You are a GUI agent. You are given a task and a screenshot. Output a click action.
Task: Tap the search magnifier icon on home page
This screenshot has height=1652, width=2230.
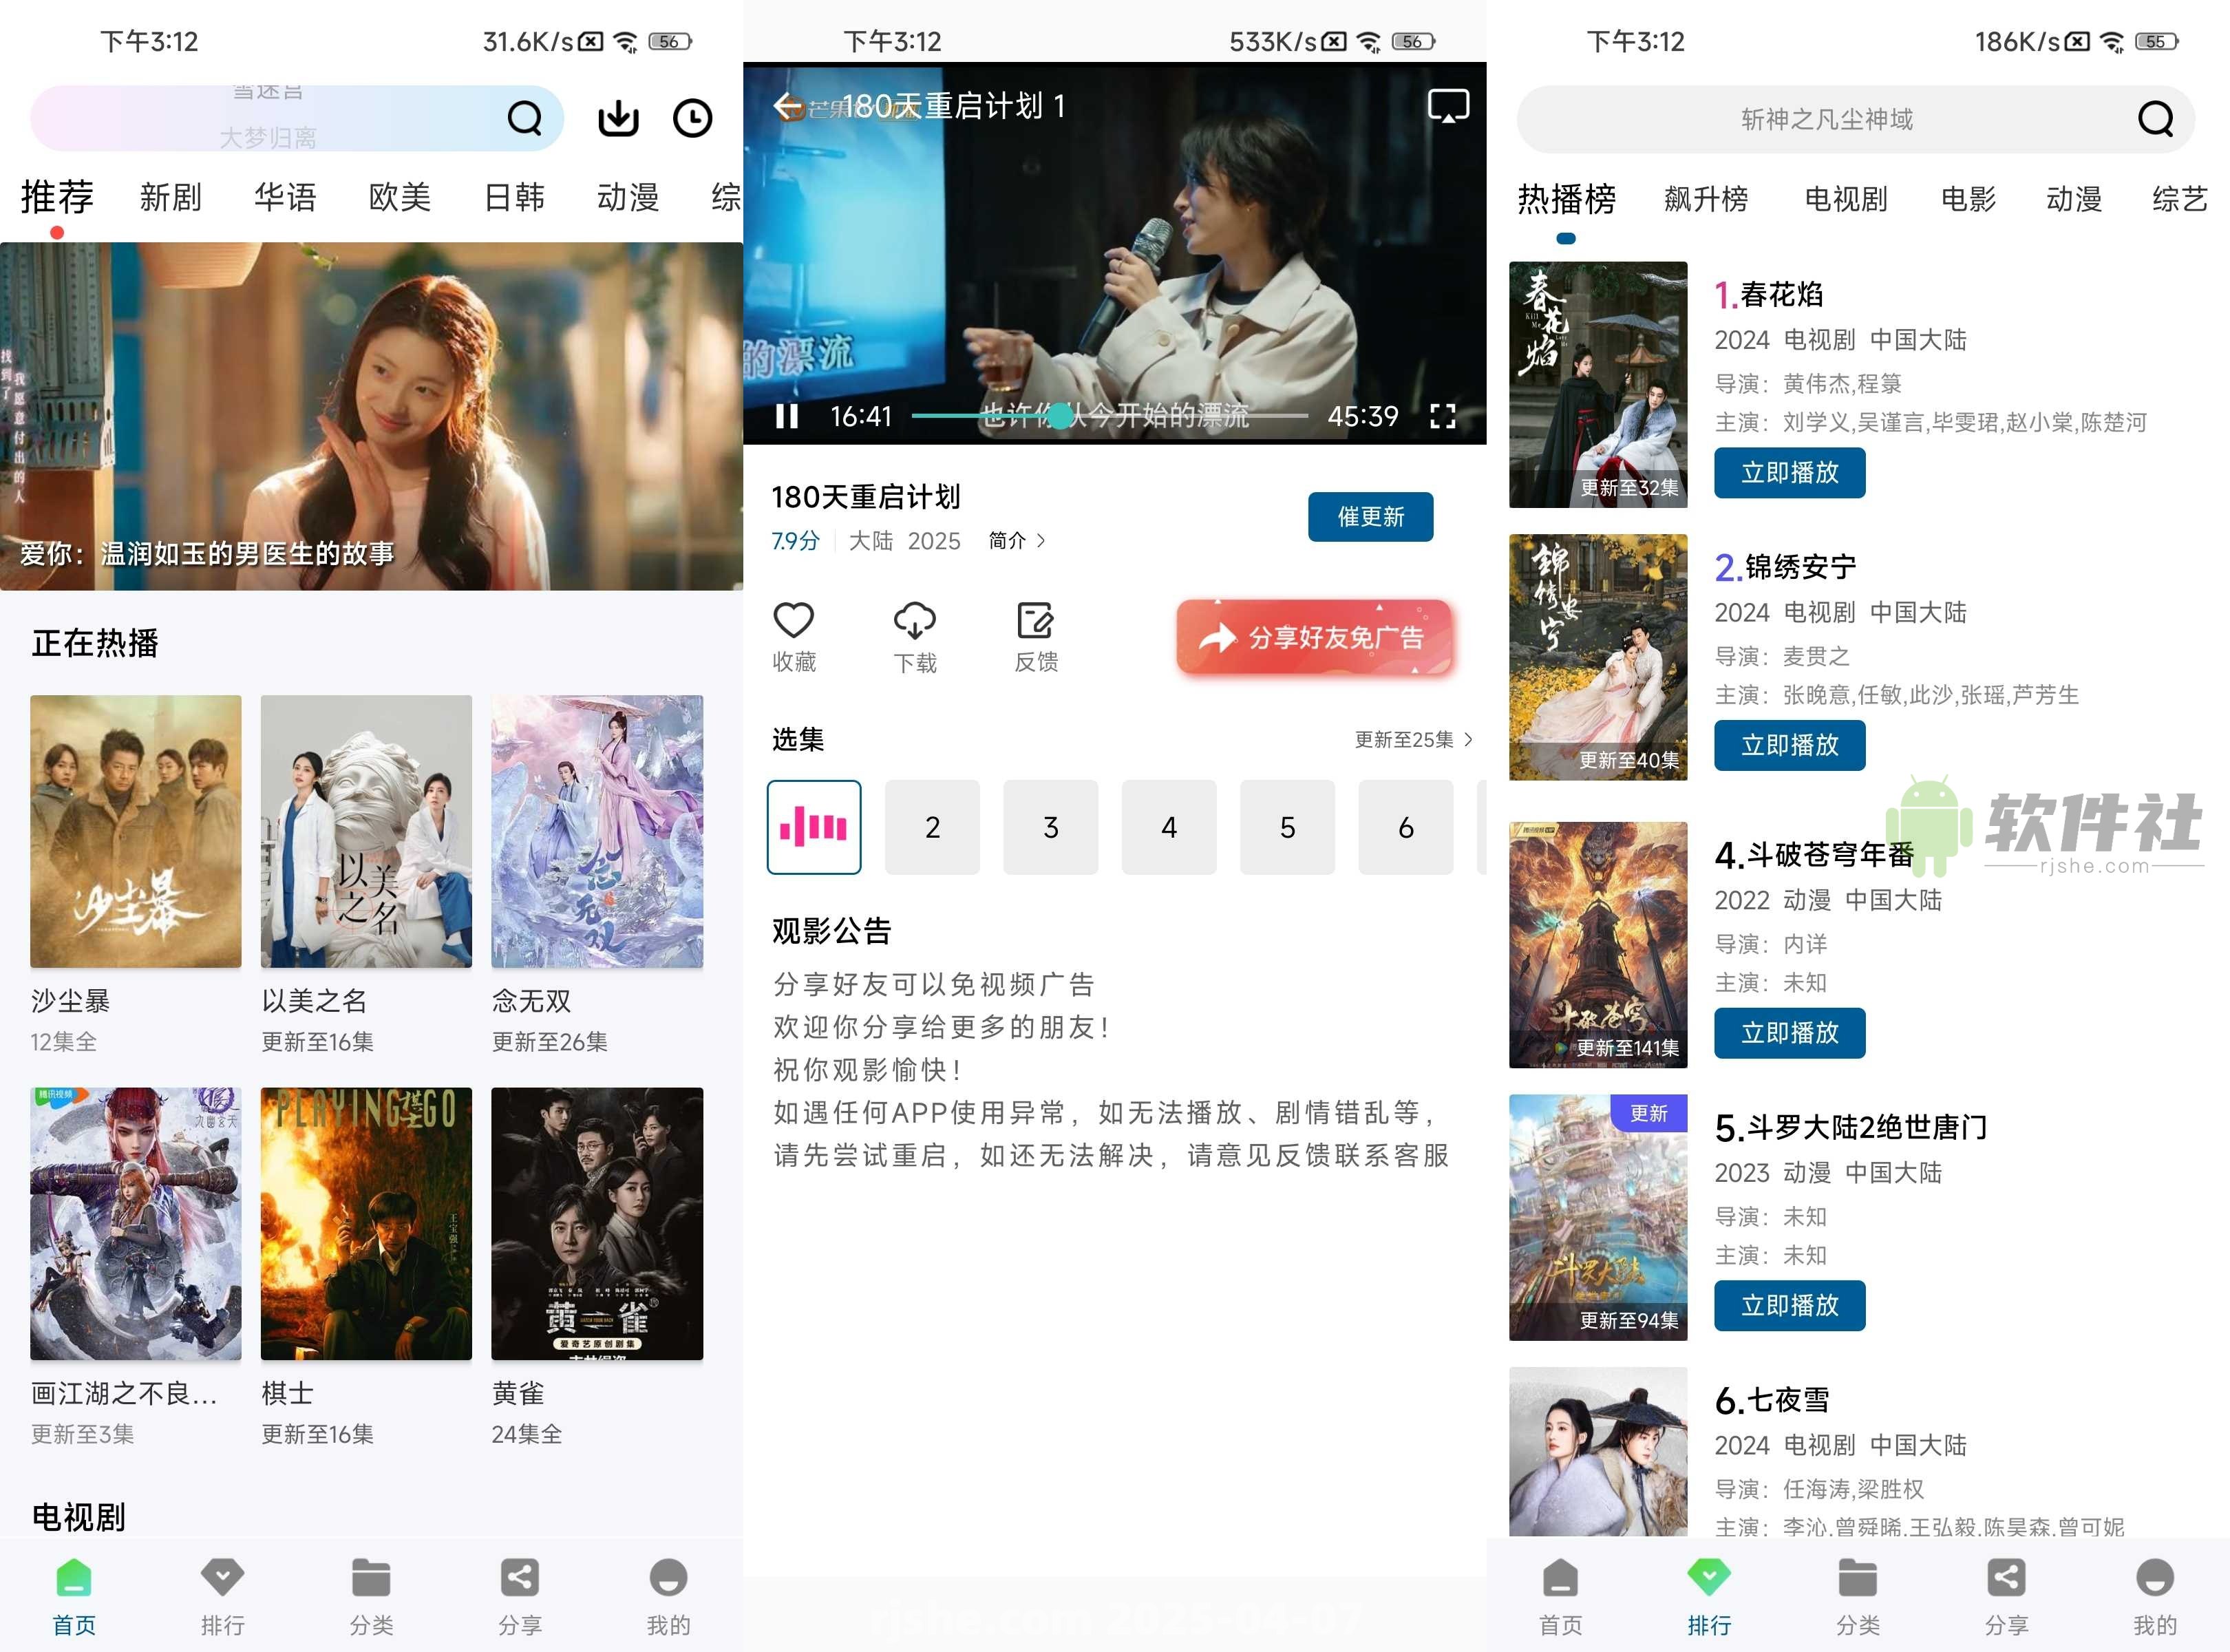tap(524, 117)
